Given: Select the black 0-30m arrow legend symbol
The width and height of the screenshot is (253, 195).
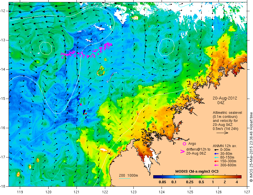Looking at the screenshot, I should tap(216, 150).
